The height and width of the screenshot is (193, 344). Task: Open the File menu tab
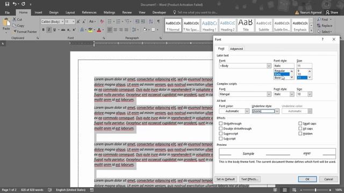[7, 12]
